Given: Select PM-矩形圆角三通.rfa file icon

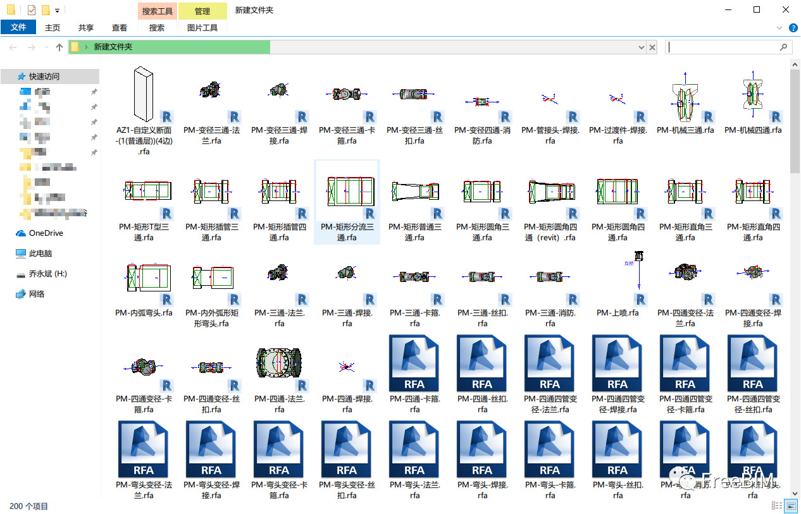Looking at the screenshot, I should point(482,191).
